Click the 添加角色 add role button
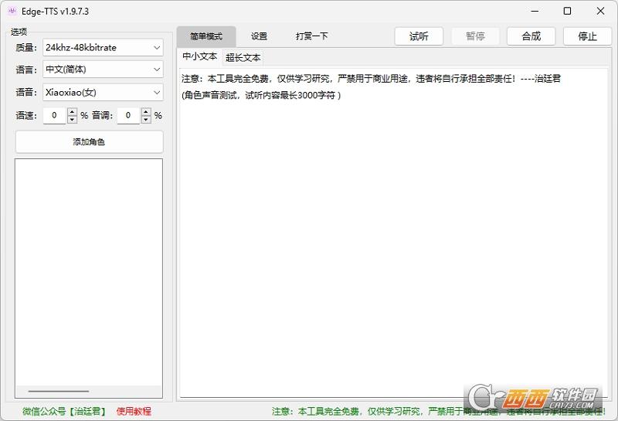This screenshot has width=618, height=421. pyautogui.click(x=89, y=142)
